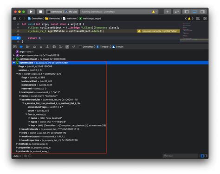Click the code minimap
This screenshot has height=174, width=220.
point(194,32)
